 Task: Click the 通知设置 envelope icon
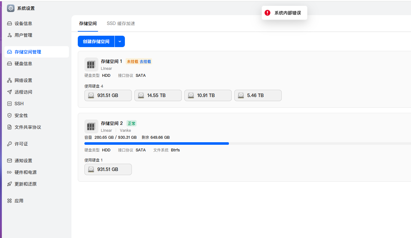point(9,161)
